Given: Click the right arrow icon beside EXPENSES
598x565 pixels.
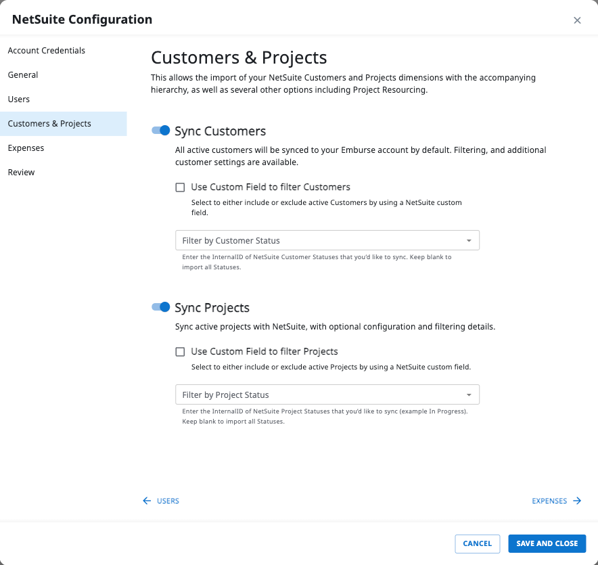Looking at the screenshot, I should [577, 501].
